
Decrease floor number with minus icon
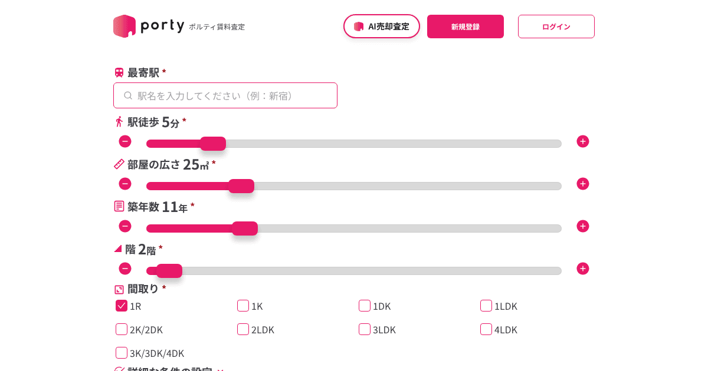[x=125, y=269]
